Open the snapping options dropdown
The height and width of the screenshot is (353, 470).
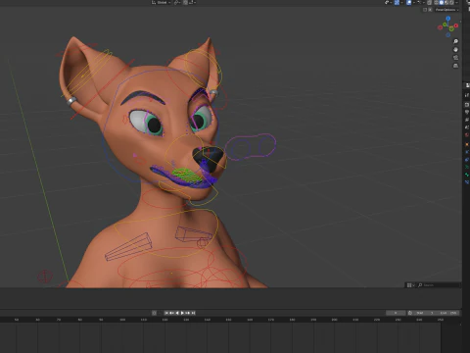(192, 2)
